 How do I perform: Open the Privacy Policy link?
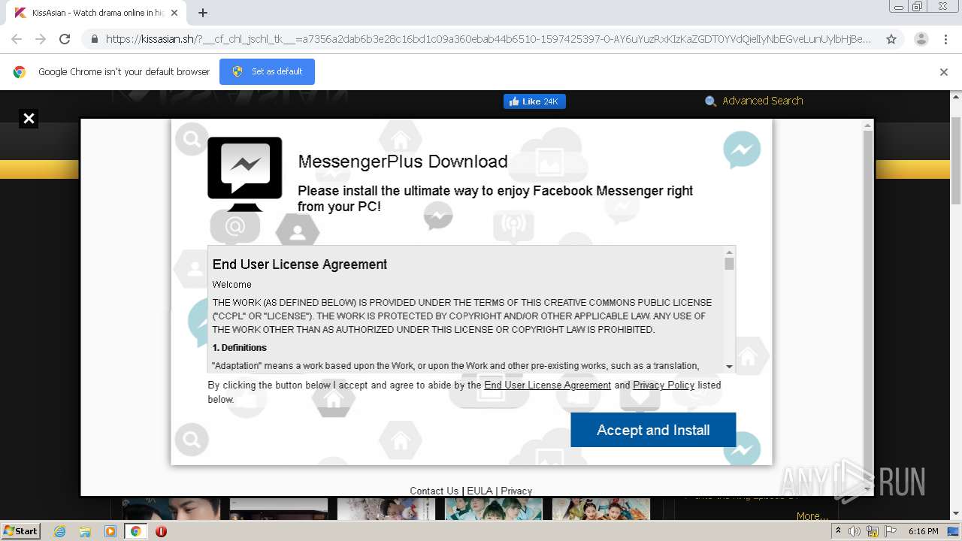point(664,385)
